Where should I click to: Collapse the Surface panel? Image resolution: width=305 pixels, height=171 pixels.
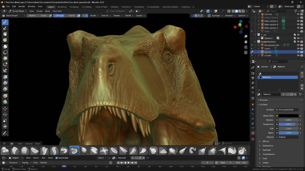(x=264, y=104)
